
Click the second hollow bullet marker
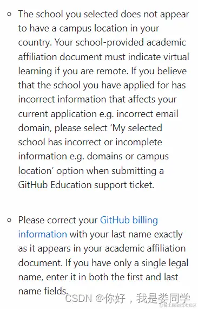coord(9,220)
